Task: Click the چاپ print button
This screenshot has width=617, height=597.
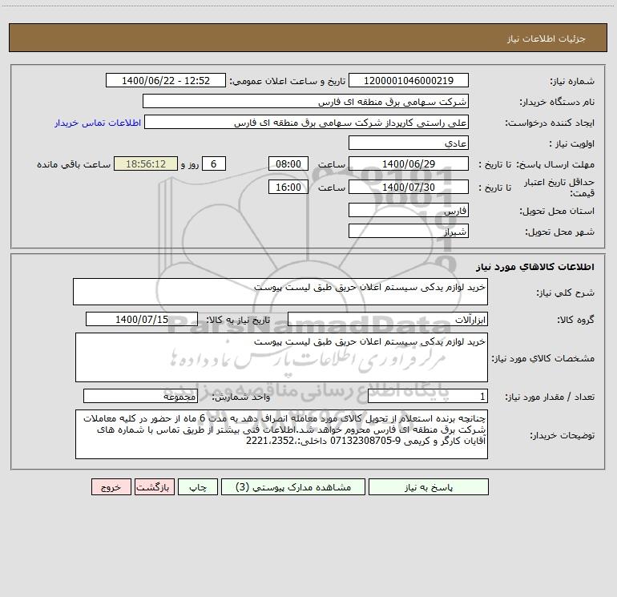Action: [x=198, y=486]
